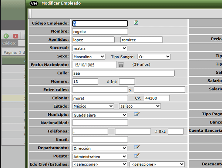This screenshot has height=168, width=222.
Task: Open the Departamento dropdown showing Dirección
Action: point(100,148)
